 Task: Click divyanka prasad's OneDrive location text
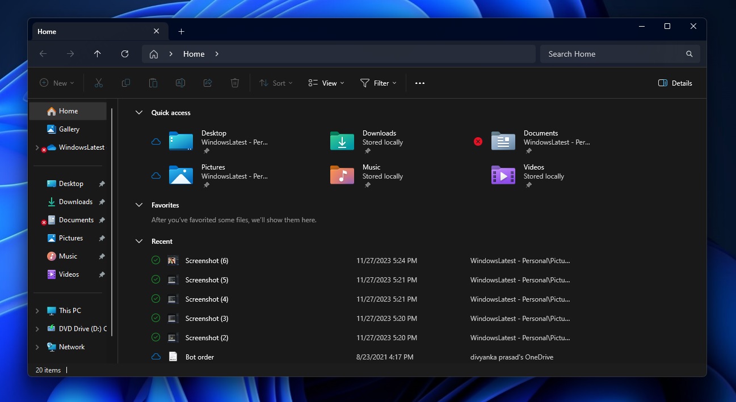(x=512, y=357)
